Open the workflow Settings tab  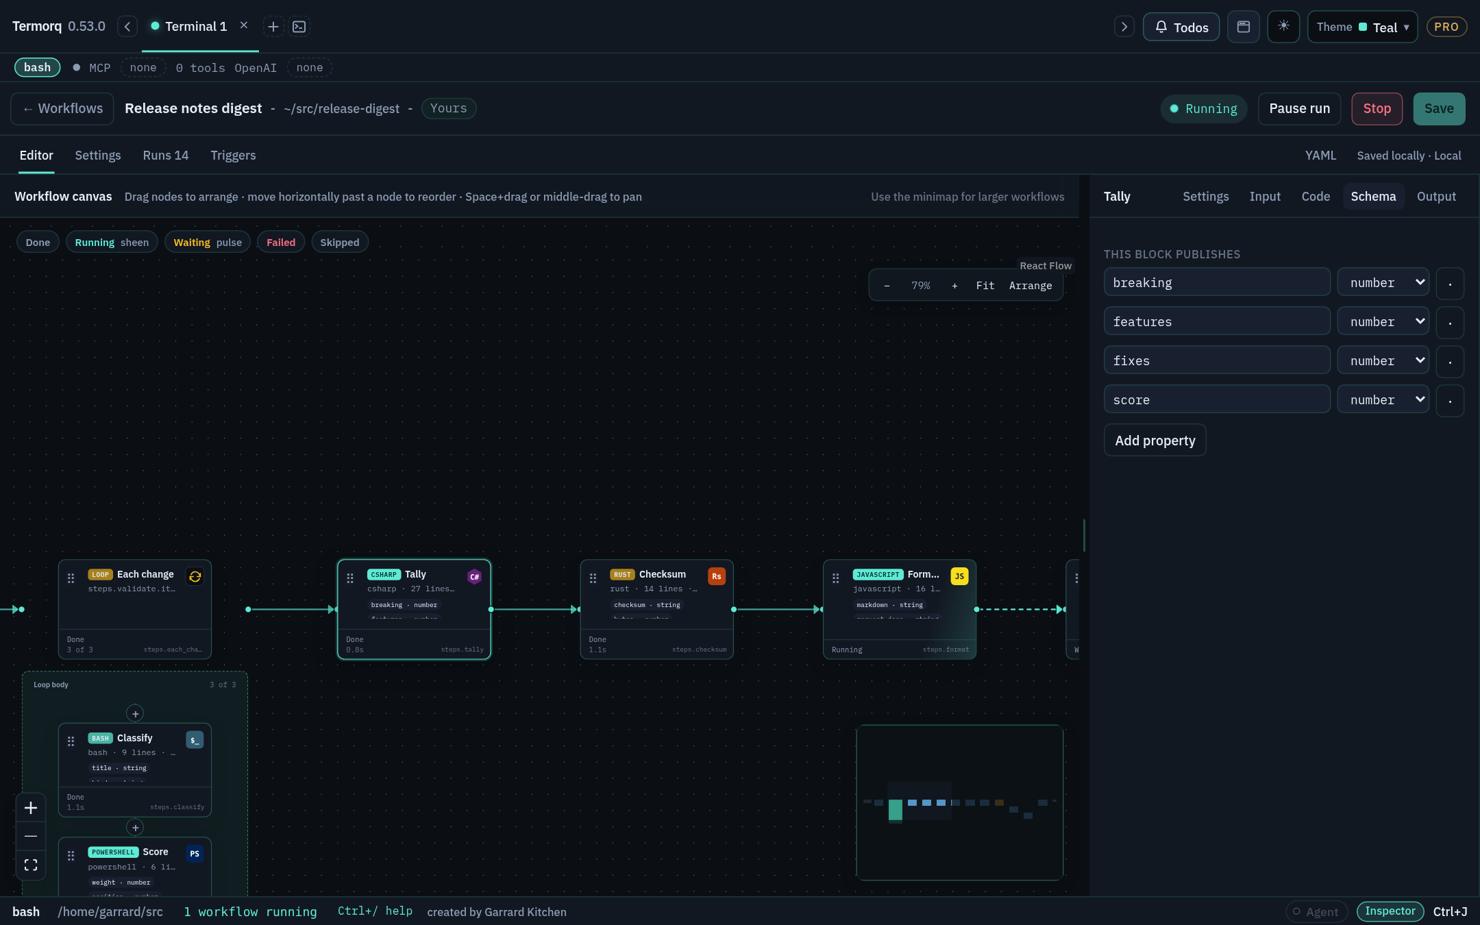(x=98, y=156)
